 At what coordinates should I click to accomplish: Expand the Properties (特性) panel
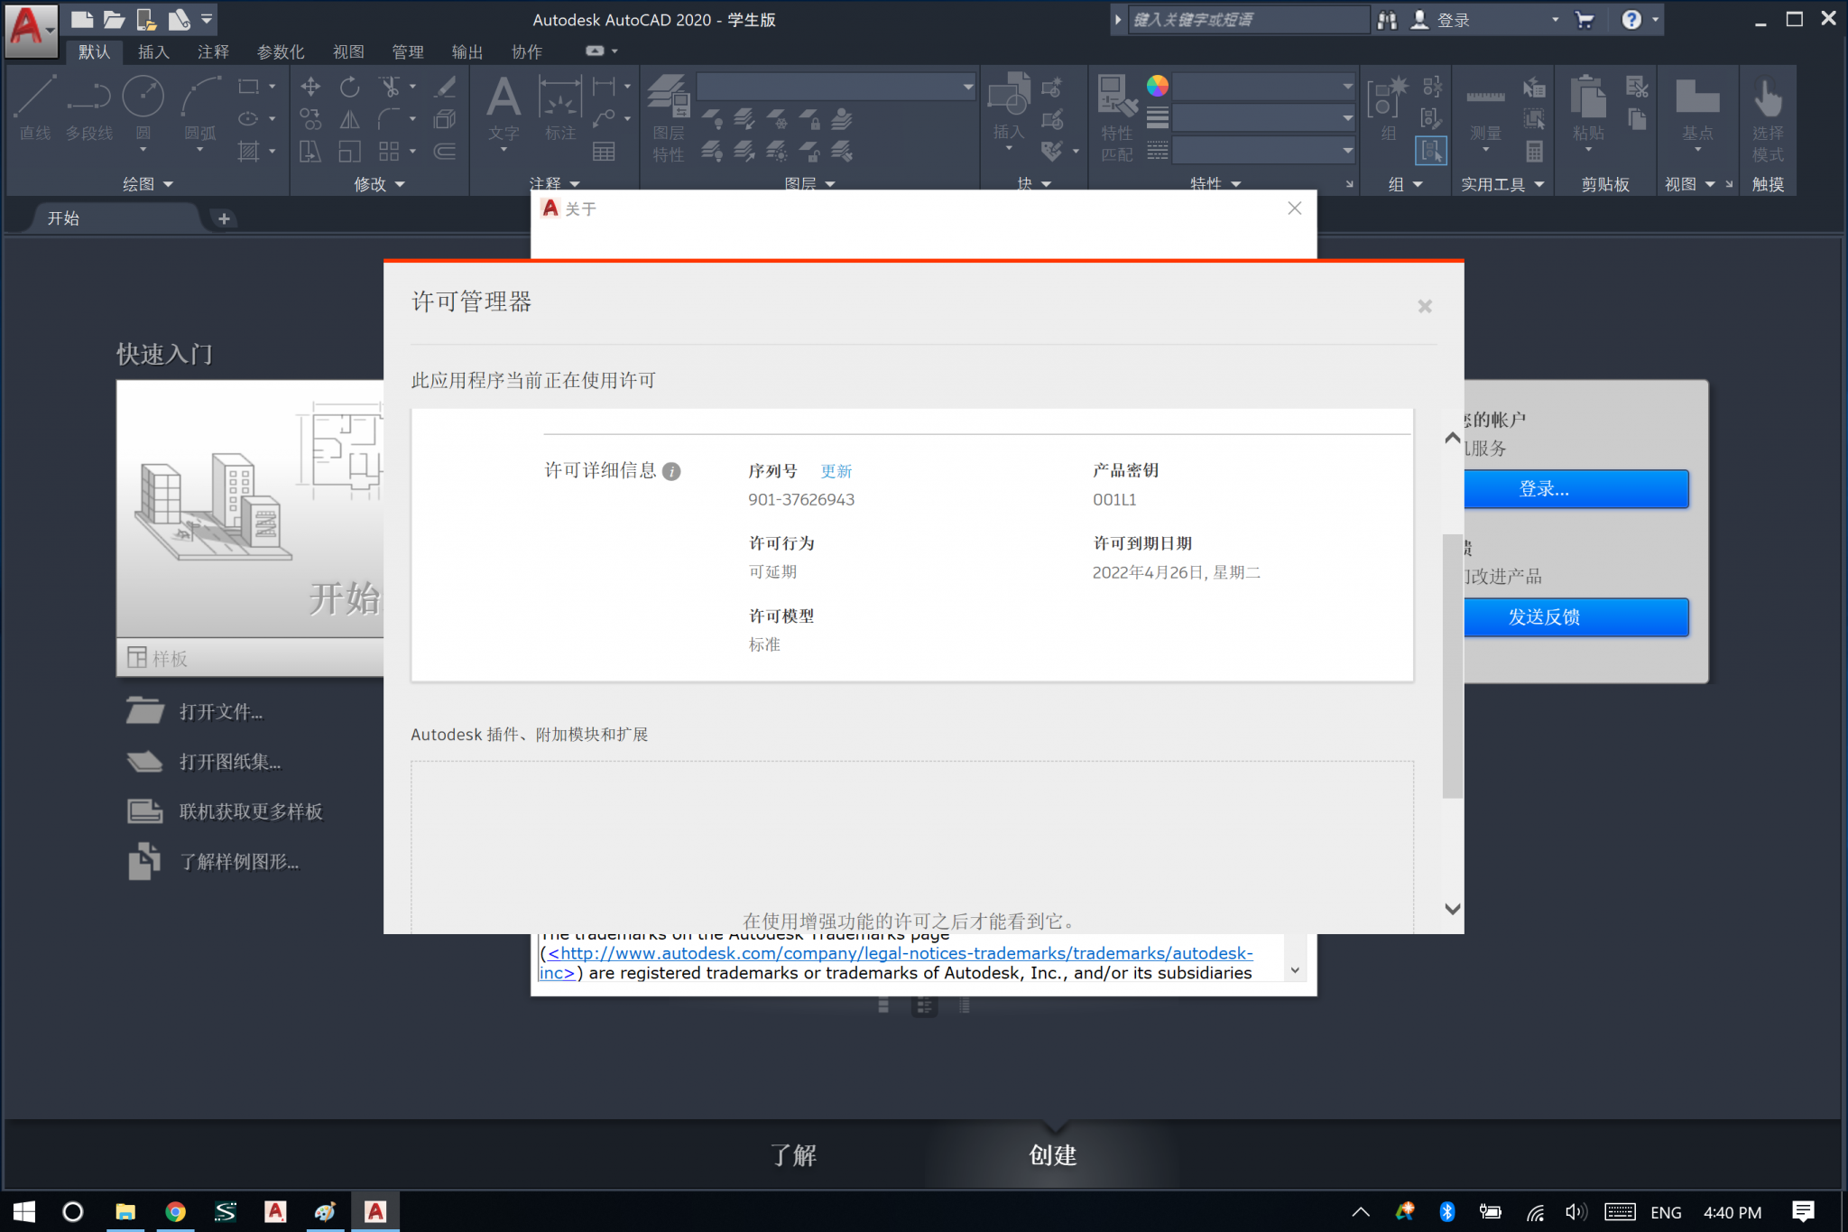(x=1215, y=184)
